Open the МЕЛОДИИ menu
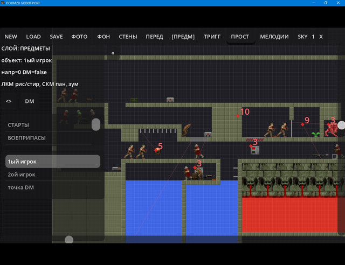Image resolution: width=345 pixels, height=265 pixels. tap(274, 37)
